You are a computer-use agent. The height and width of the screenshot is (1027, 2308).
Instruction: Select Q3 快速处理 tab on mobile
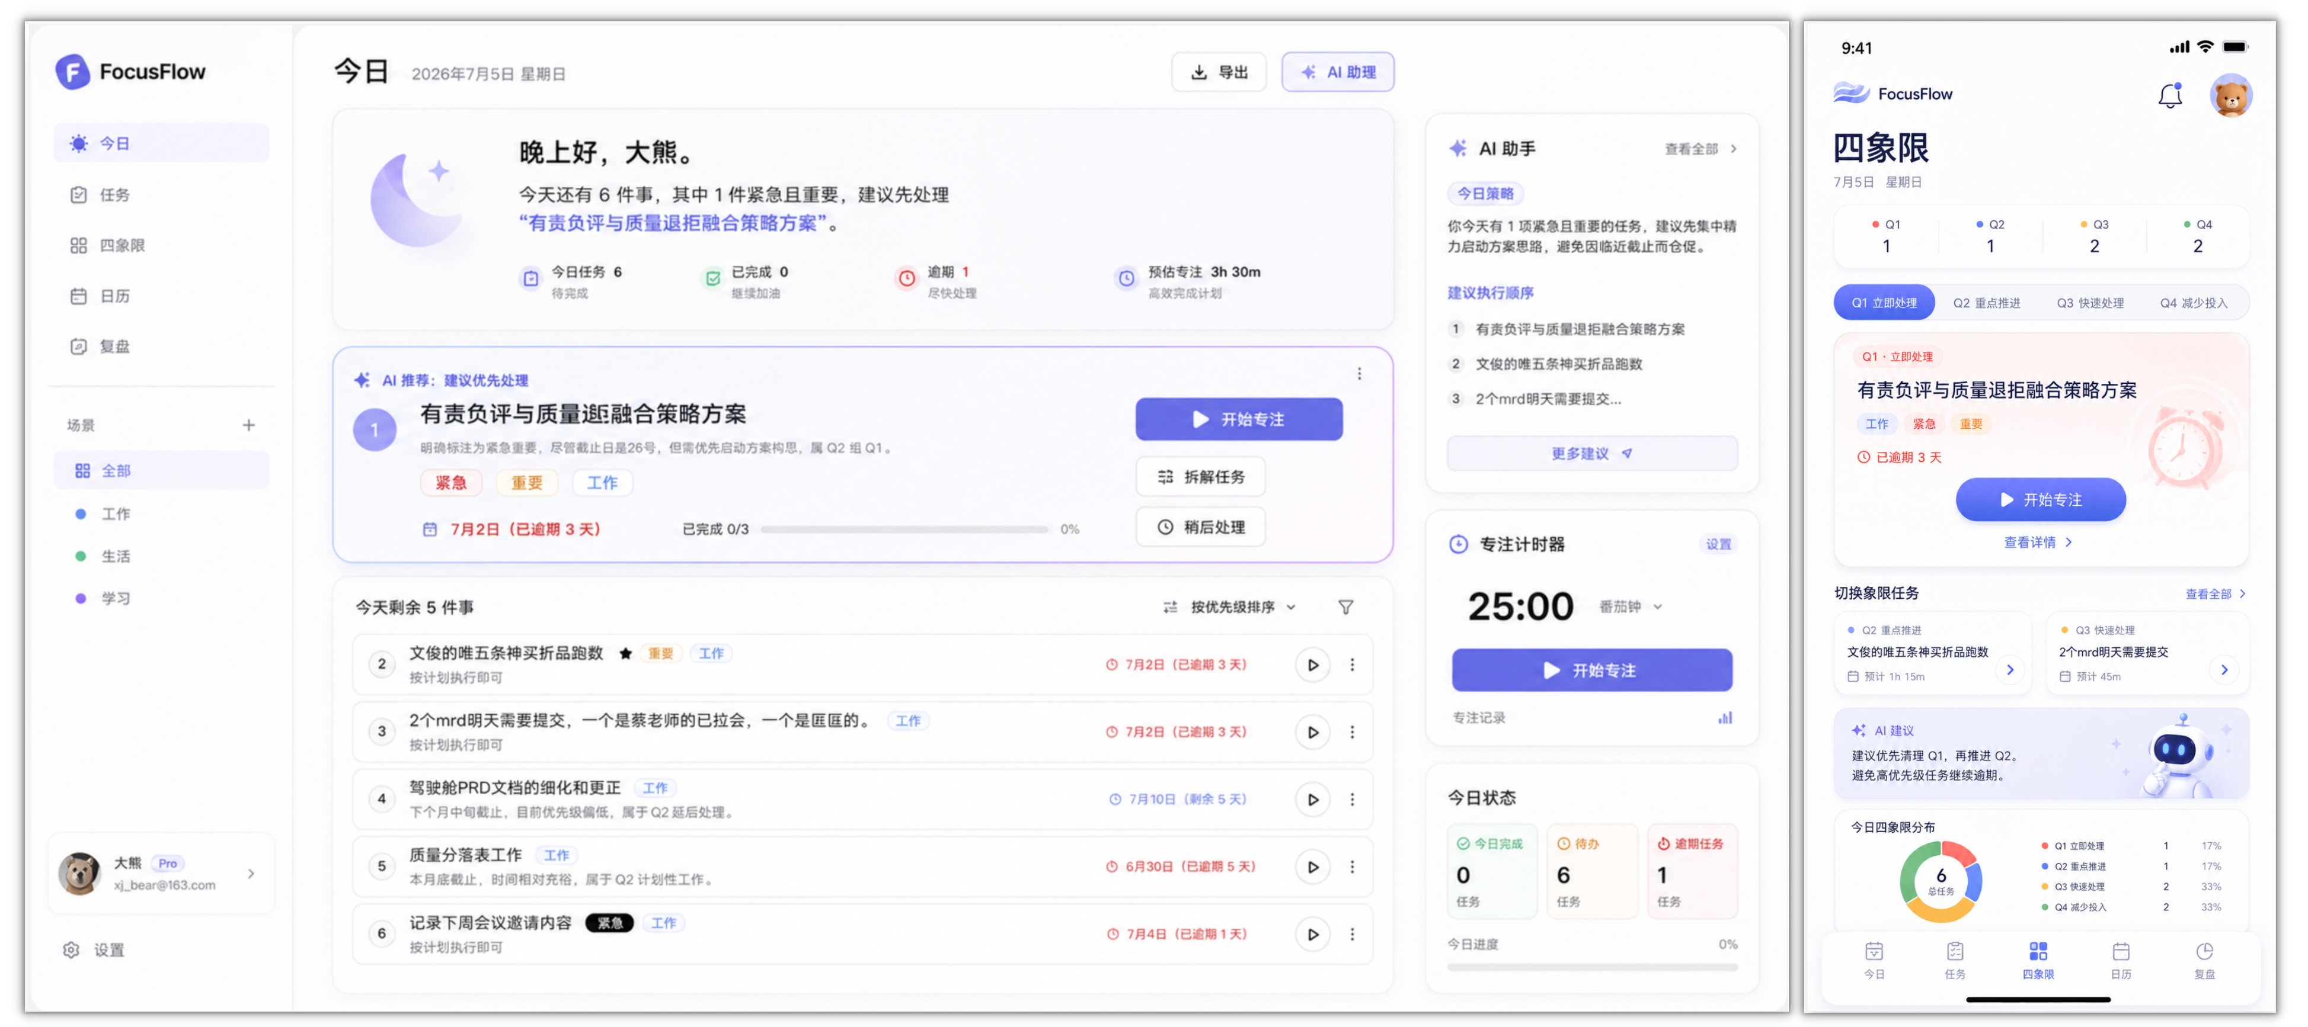2089,303
